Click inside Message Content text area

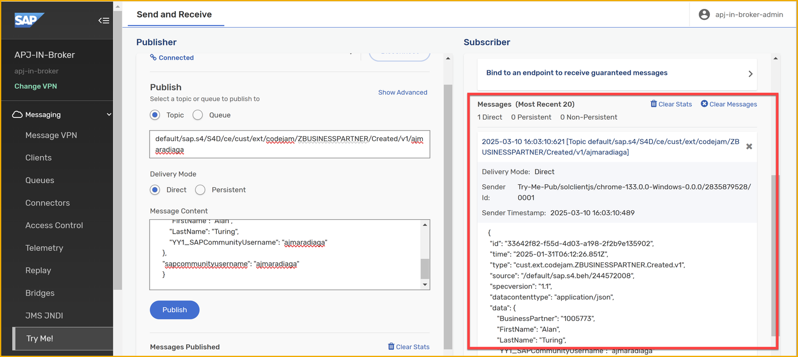[285, 255]
